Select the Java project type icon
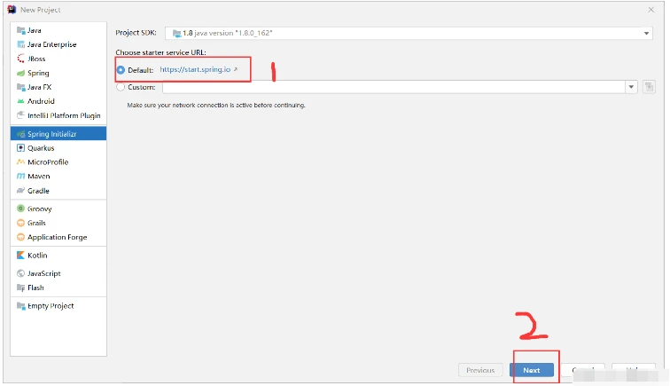Viewport: 670px width, 386px height. (20, 30)
